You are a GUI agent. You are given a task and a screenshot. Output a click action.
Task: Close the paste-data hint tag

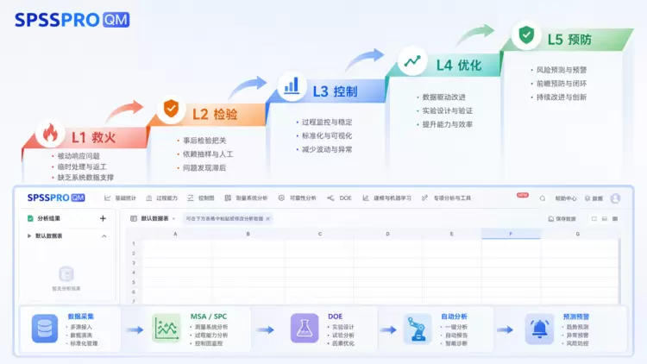tap(267, 219)
